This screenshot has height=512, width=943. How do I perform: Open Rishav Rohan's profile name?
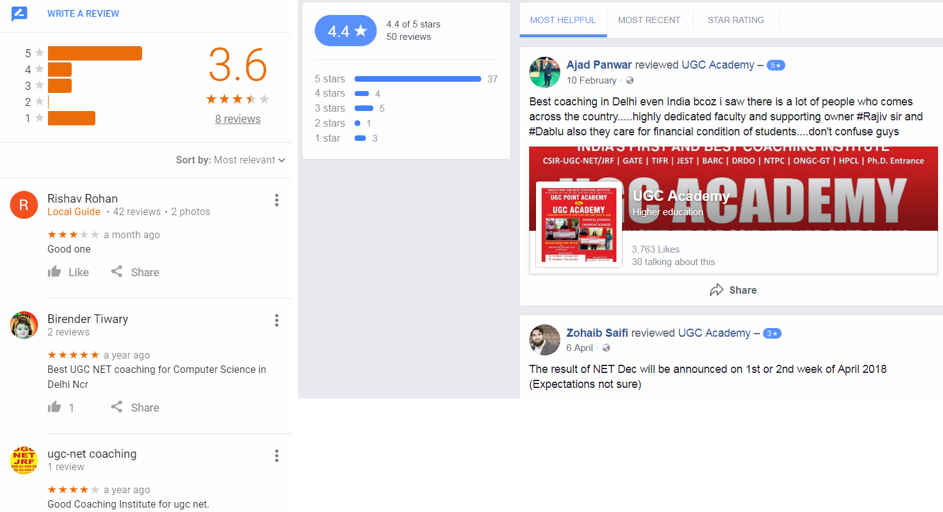pyautogui.click(x=82, y=198)
